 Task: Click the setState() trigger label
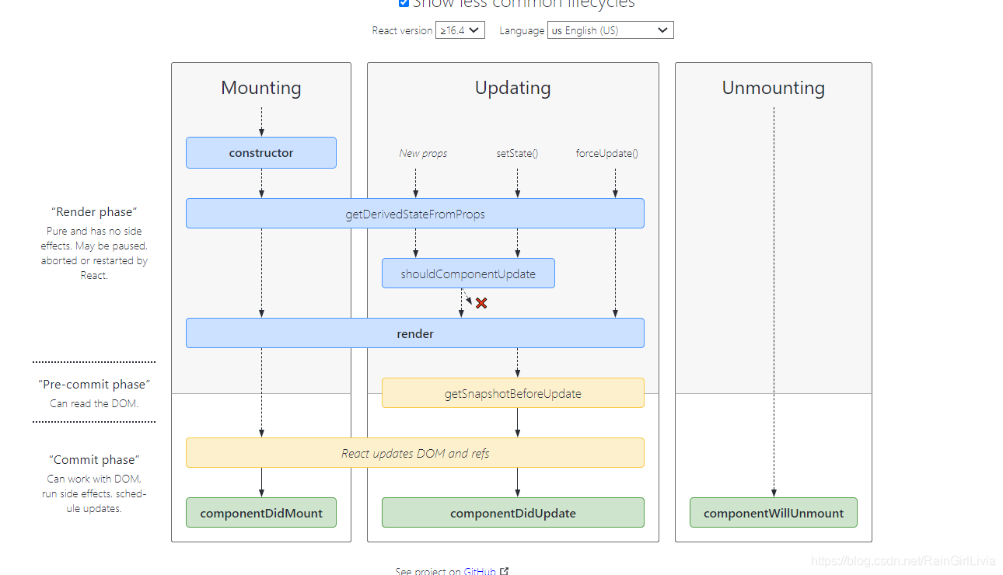tap(517, 153)
